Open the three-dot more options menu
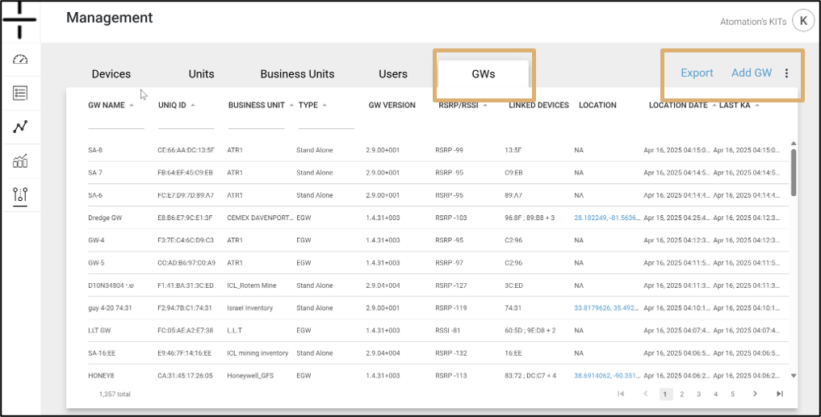 (786, 73)
